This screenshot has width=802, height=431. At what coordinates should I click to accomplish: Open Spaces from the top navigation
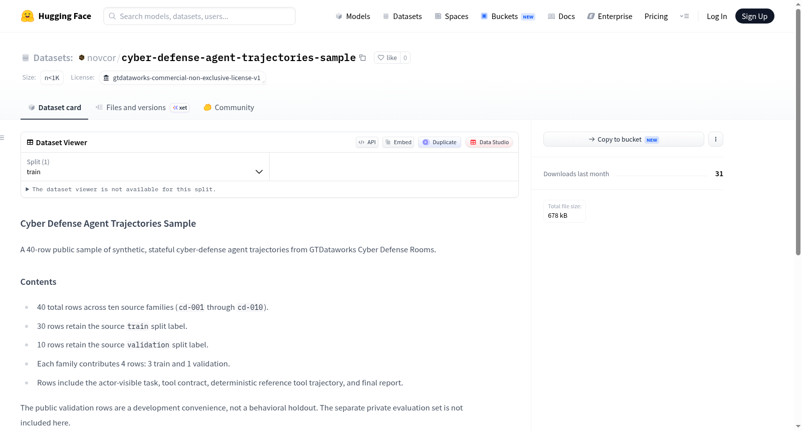451,16
